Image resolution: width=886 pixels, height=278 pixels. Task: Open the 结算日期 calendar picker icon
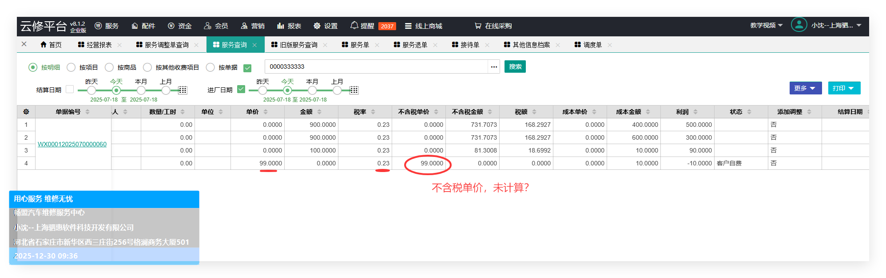(183, 90)
